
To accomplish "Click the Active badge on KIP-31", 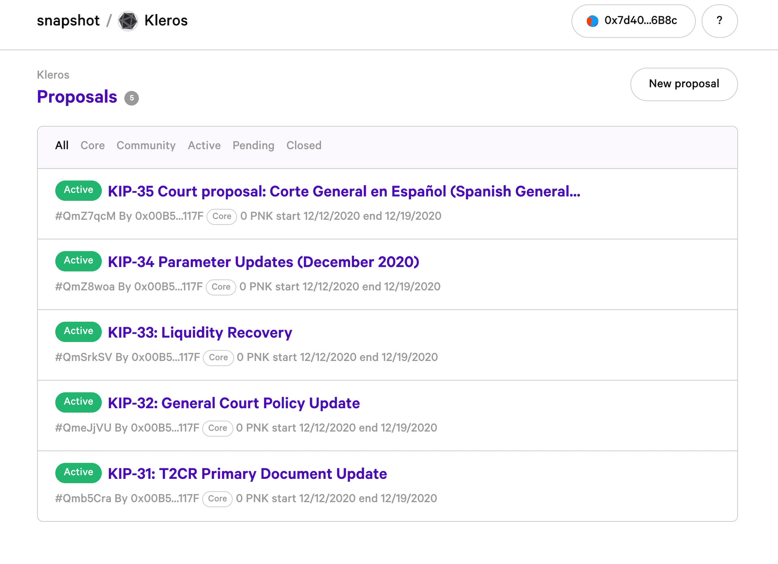I will click(x=78, y=472).
